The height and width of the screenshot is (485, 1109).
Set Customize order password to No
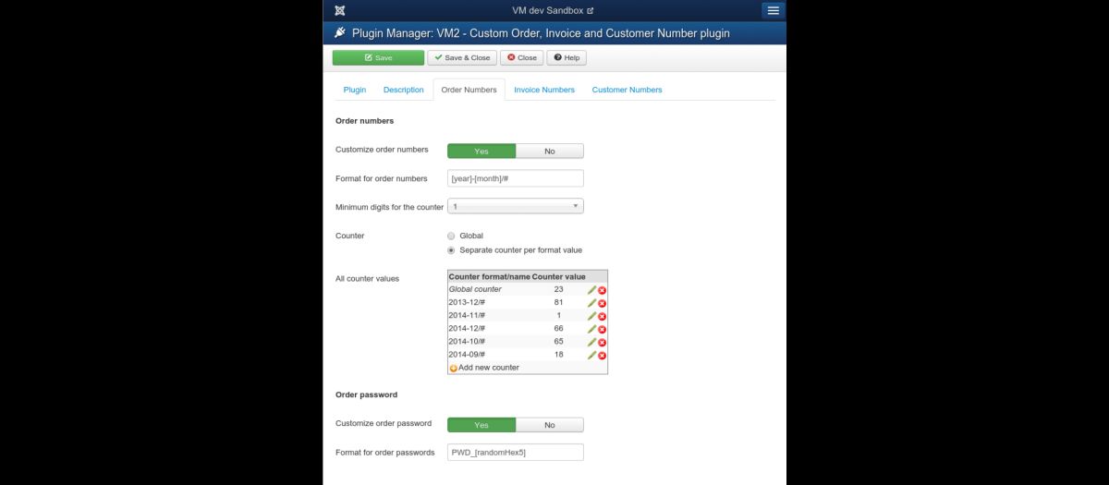coord(550,425)
